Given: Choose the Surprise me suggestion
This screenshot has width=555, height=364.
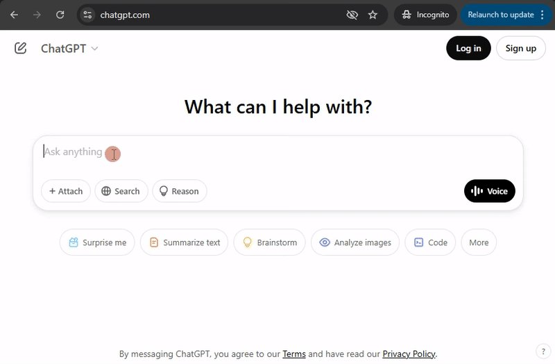Looking at the screenshot, I should (97, 242).
